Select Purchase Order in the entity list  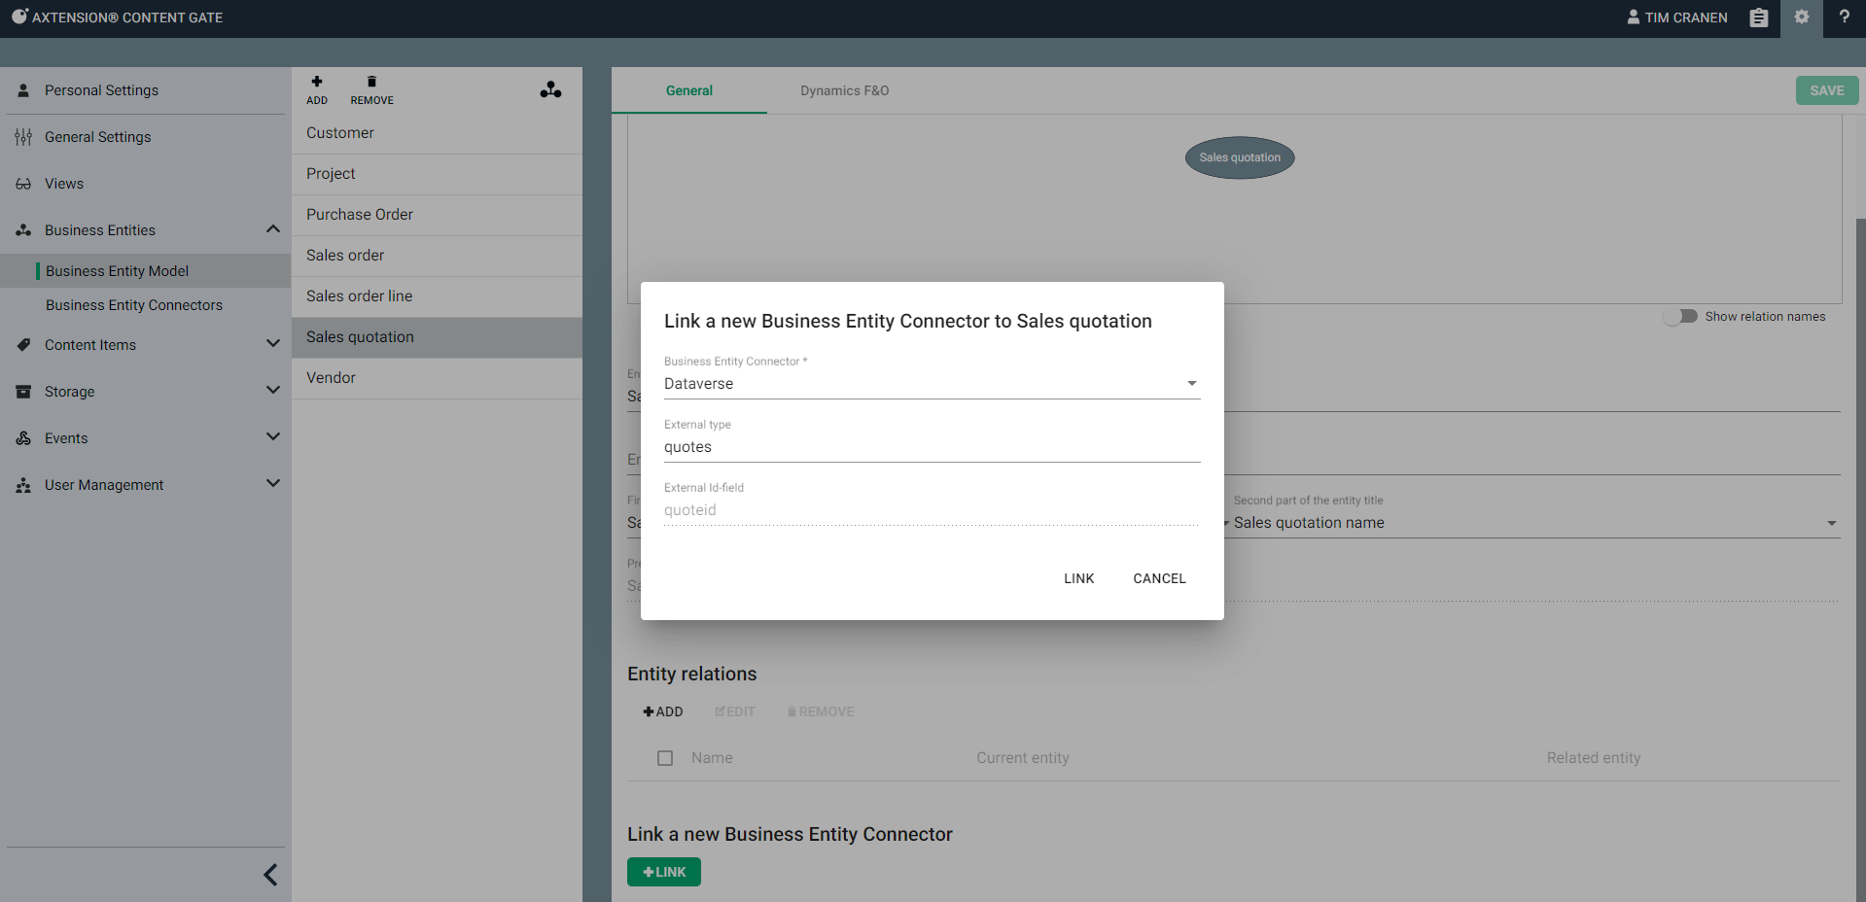360,215
